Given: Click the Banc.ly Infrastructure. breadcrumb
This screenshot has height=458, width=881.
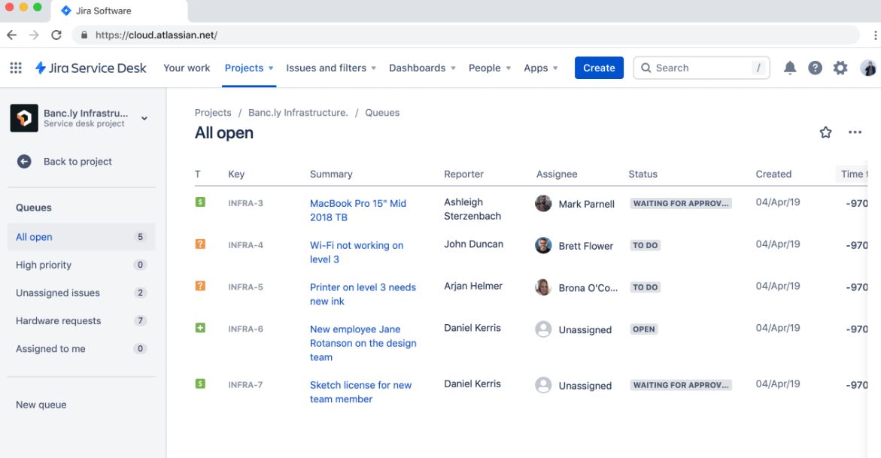Looking at the screenshot, I should [x=299, y=112].
